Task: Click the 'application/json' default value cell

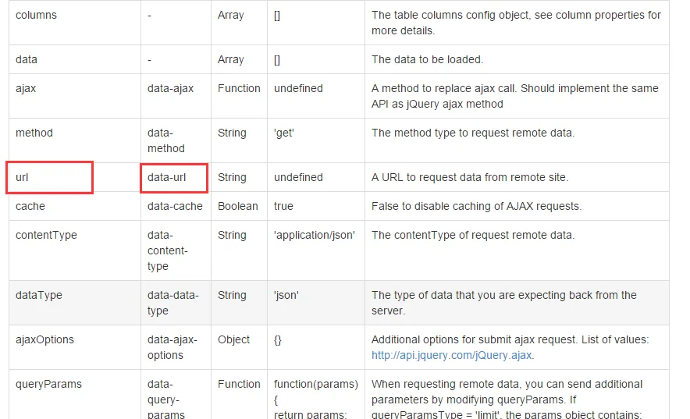Action: click(x=315, y=235)
